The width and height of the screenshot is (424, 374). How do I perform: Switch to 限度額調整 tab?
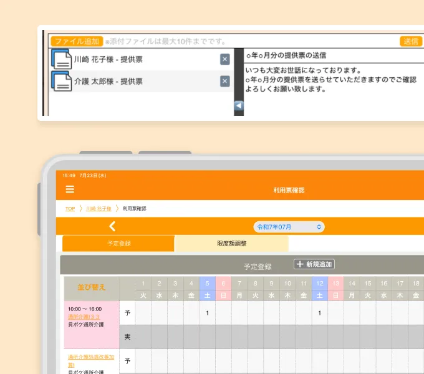231,244
